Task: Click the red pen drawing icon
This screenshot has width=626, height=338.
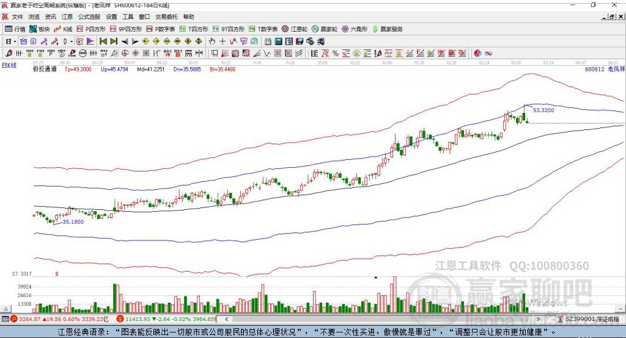Action: pyautogui.click(x=9, y=53)
